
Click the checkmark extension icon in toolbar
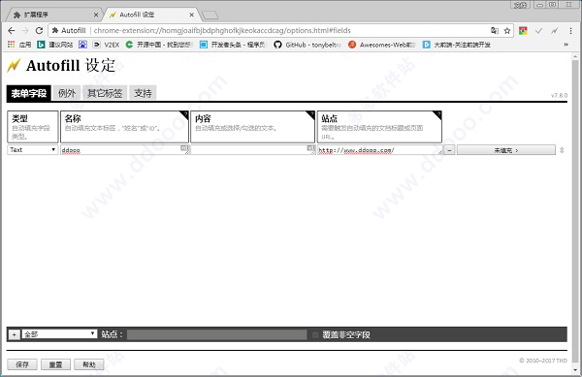point(538,31)
